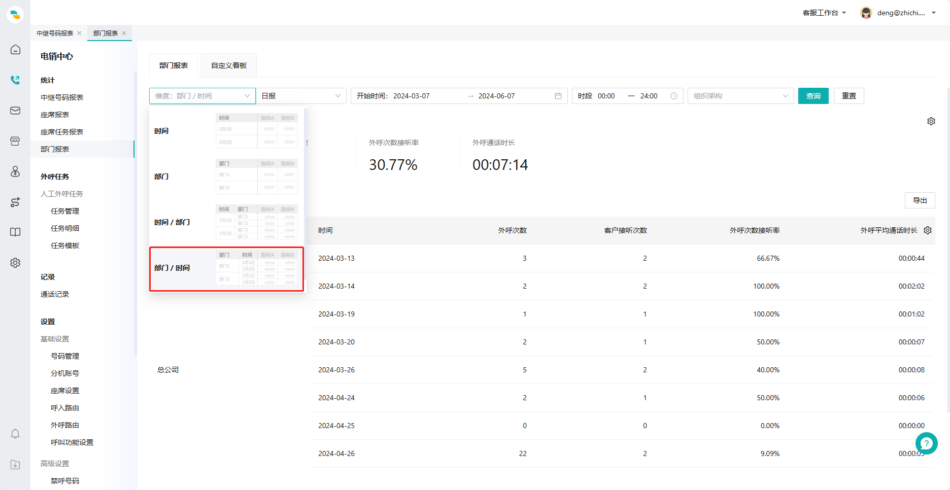Open the date range calendar icon
Image resolution: width=950 pixels, height=490 pixels.
pyautogui.click(x=558, y=96)
